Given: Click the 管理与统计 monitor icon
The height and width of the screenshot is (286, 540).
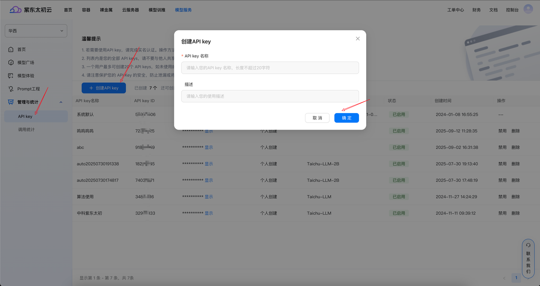Looking at the screenshot, I should pyautogui.click(x=11, y=102).
